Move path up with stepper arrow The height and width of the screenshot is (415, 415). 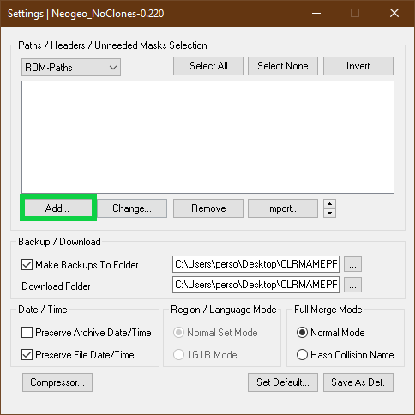point(329,204)
